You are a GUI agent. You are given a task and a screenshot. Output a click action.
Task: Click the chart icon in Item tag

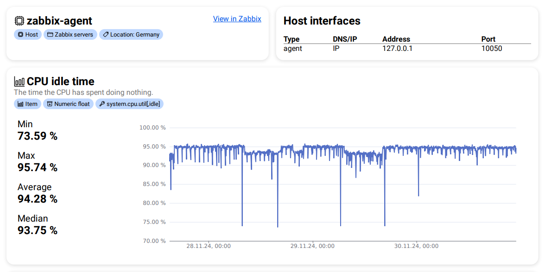coord(20,104)
